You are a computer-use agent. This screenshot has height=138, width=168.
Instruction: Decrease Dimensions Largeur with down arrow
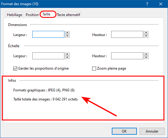coord(67,36)
